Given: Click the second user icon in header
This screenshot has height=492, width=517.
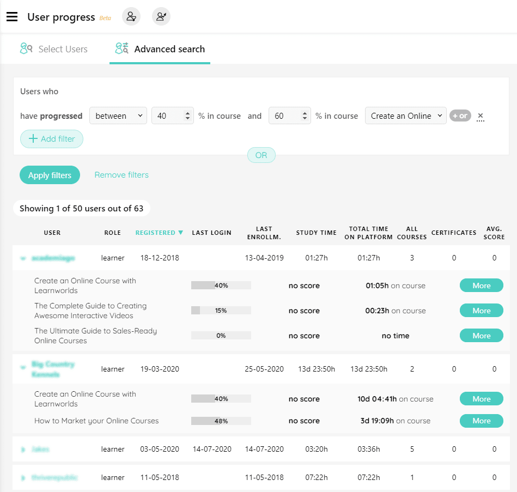Looking at the screenshot, I should click(x=161, y=17).
